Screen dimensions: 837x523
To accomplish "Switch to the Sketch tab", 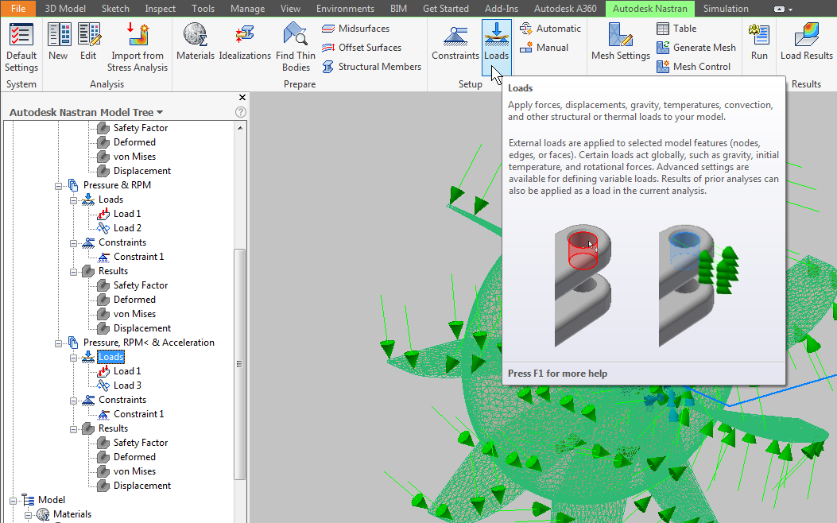I will pyautogui.click(x=115, y=9).
